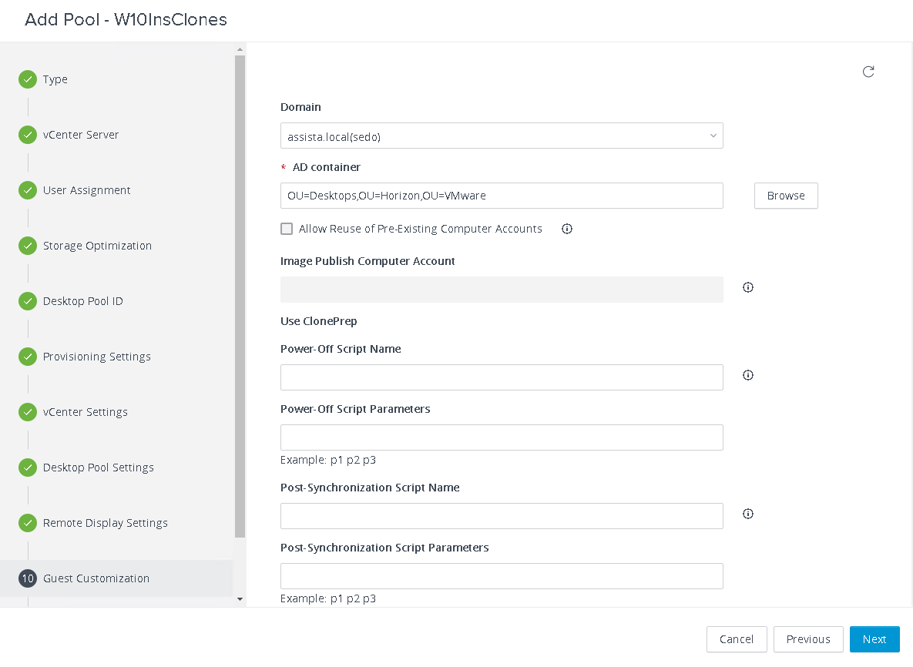913x667 pixels.
Task: Click the Cancel button
Action: coord(737,639)
